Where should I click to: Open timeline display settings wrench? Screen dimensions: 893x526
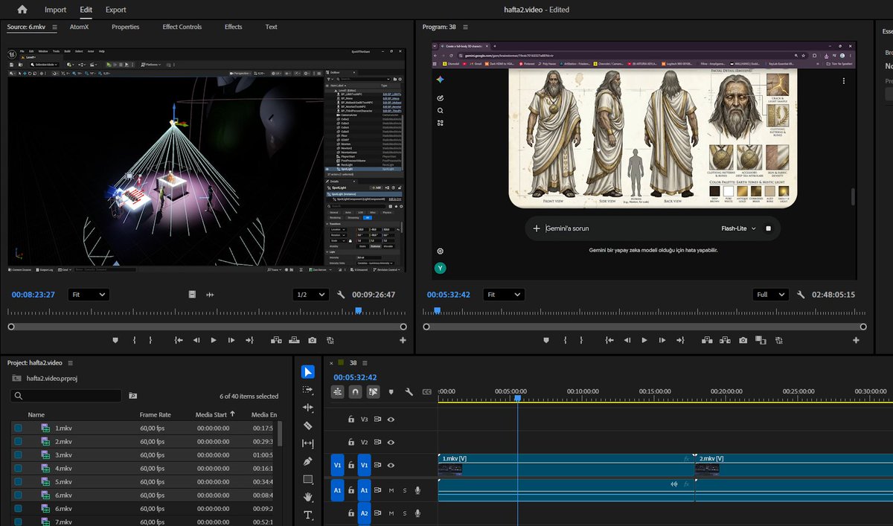pyautogui.click(x=409, y=391)
